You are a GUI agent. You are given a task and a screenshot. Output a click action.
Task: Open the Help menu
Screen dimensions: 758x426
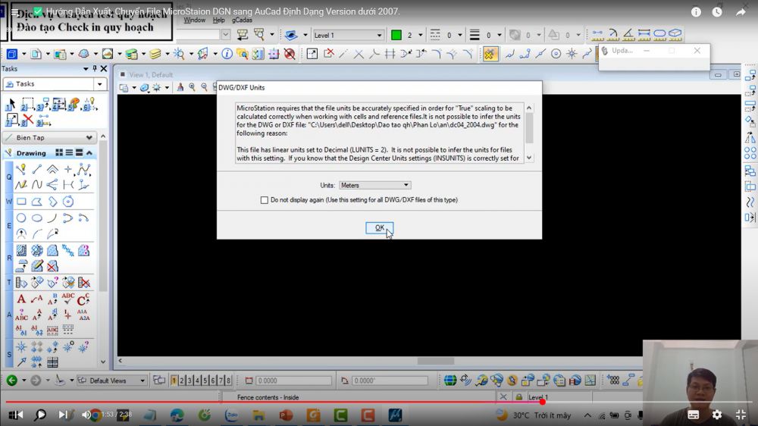[x=218, y=20]
